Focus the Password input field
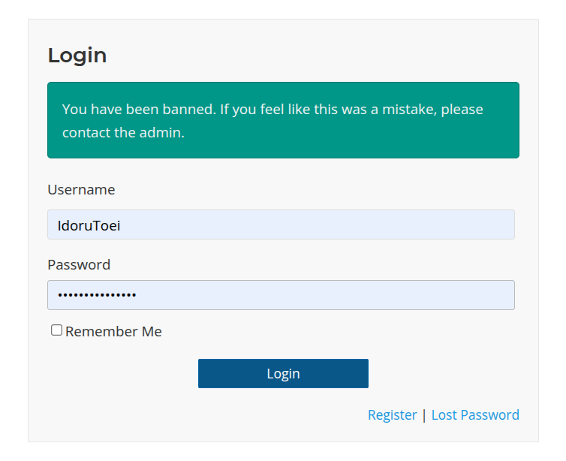 click(281, 295)
